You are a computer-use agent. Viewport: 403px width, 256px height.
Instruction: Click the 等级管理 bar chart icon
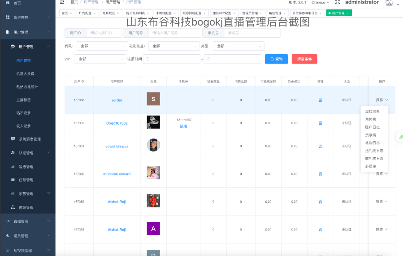[13, 167]
